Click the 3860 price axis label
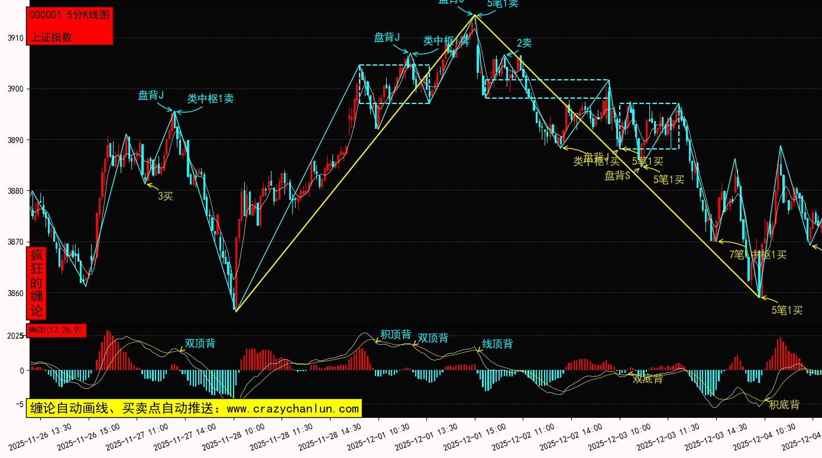Screen dimensions: 822x458 pos(15,294)
